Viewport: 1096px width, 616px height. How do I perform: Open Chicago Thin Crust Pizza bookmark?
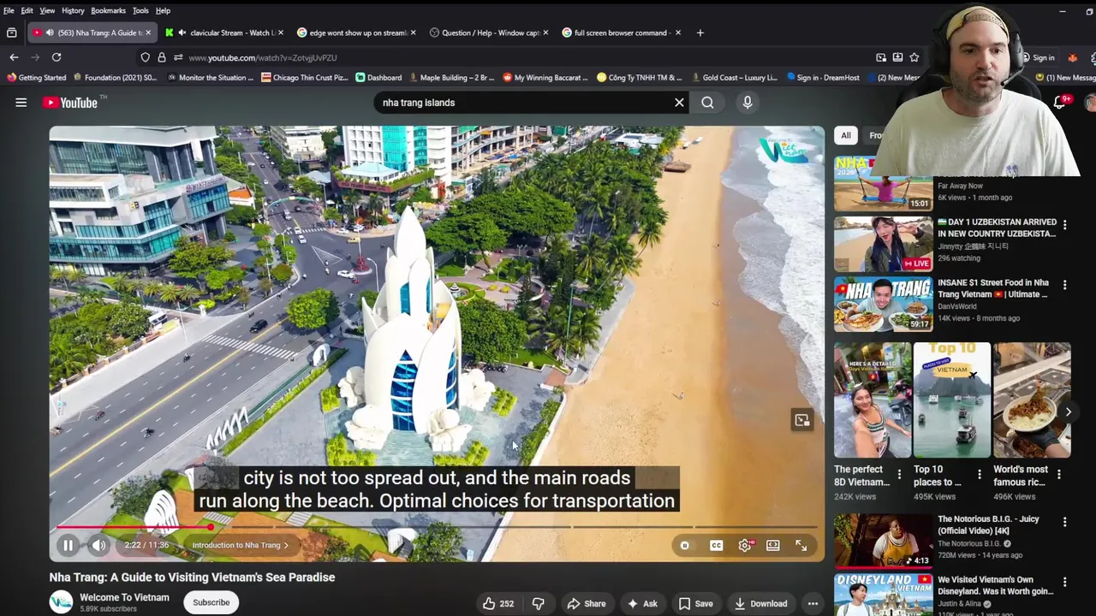(305, 78)
